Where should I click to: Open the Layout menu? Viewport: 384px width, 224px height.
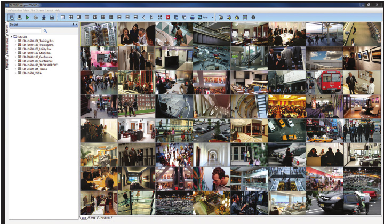[x=49, y=10]
